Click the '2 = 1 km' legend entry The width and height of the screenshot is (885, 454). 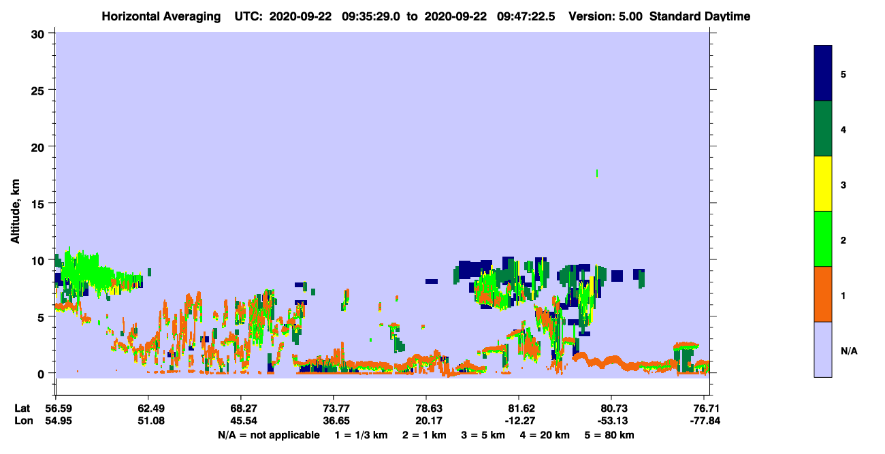(424, 435)
